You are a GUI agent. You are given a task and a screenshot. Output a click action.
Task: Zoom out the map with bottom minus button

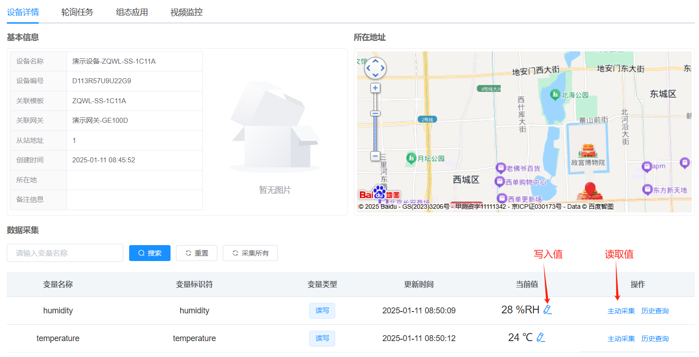click(375, 156)
